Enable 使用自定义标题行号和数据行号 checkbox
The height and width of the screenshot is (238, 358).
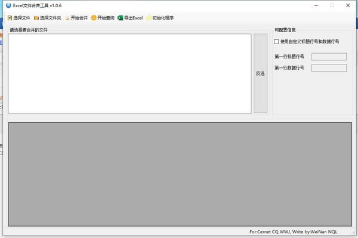276,42
